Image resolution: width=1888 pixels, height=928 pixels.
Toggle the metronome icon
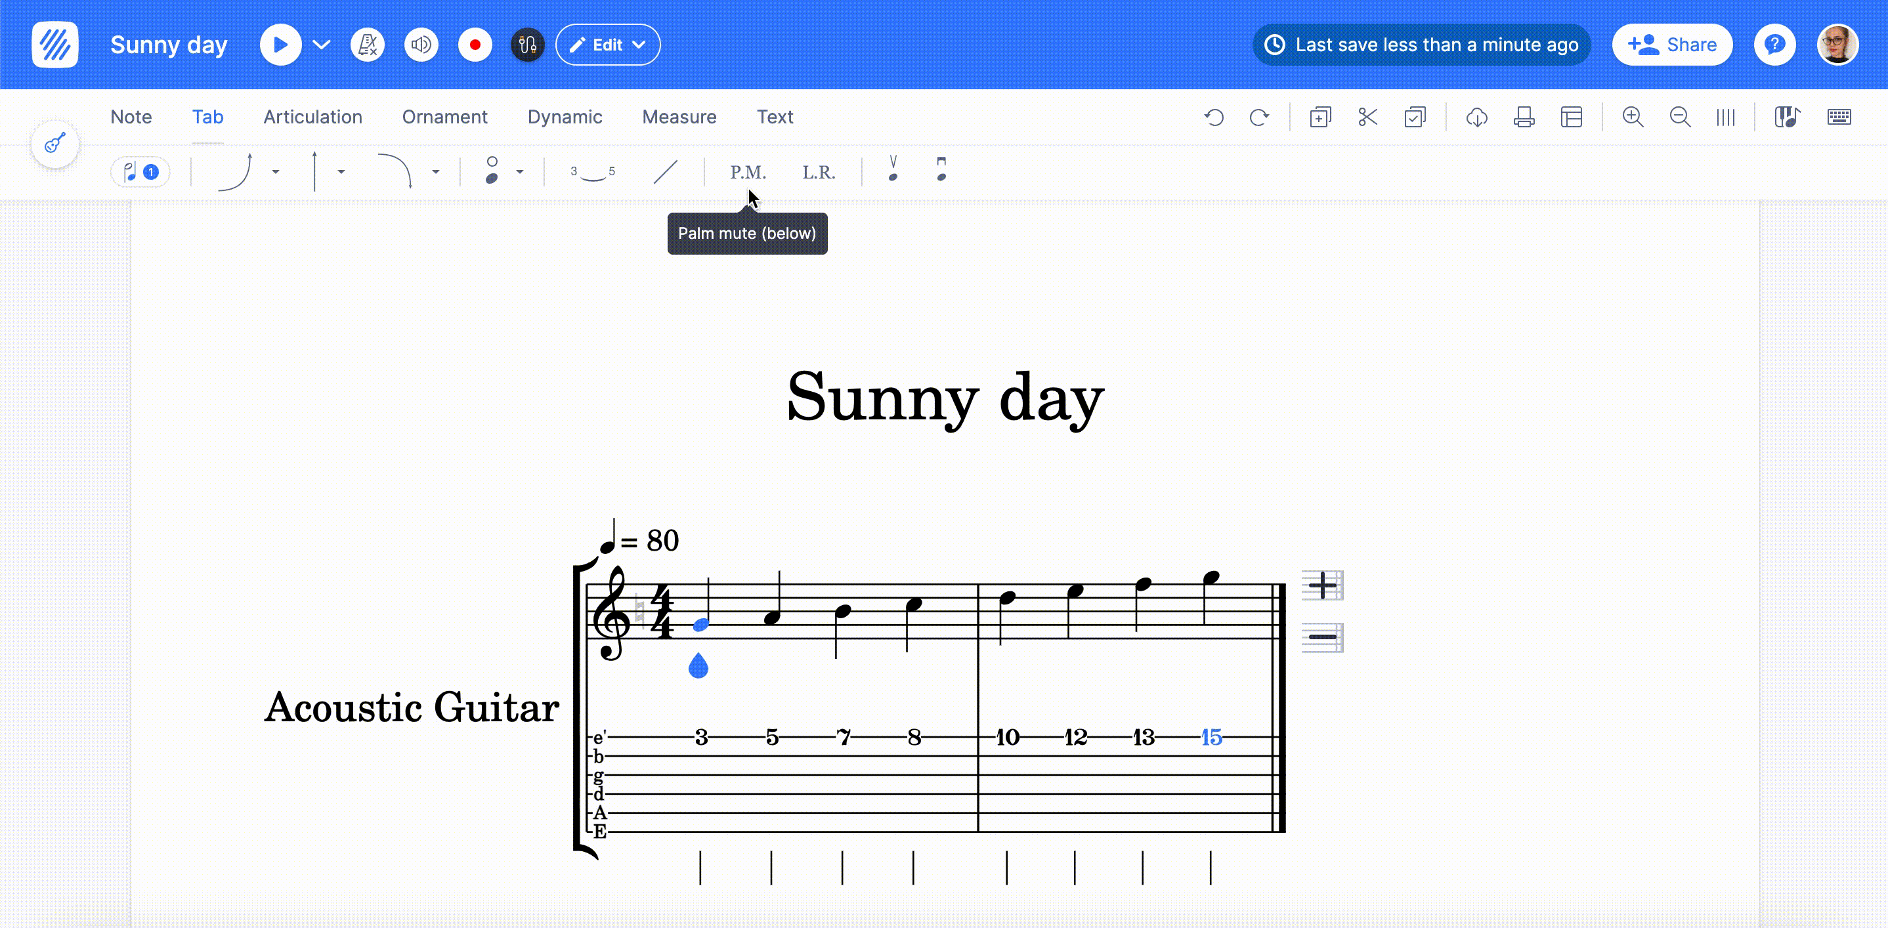[368, 44]
